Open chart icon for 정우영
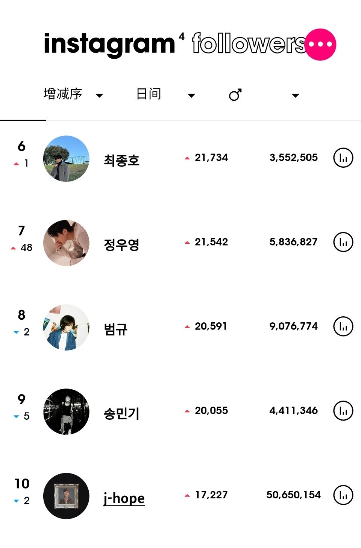The width and height of the screenshot is (361, 548). (x=343, y=242)
